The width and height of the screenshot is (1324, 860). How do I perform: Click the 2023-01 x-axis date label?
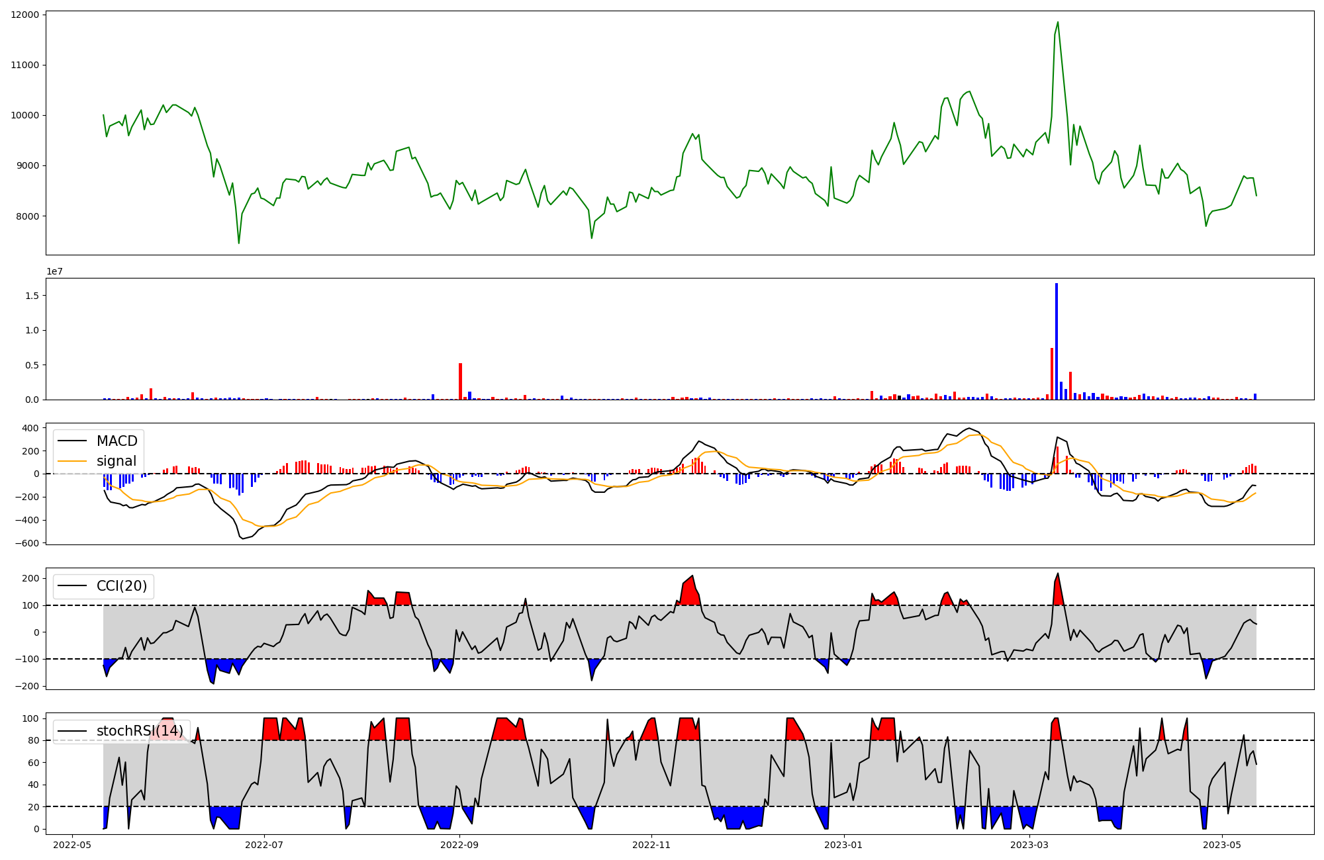click(843, 845)
